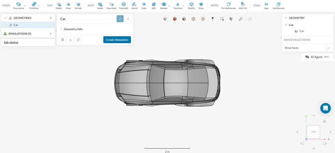Select the Transform tool
This screenshot has width=335, height=153.
coord(178,6)
